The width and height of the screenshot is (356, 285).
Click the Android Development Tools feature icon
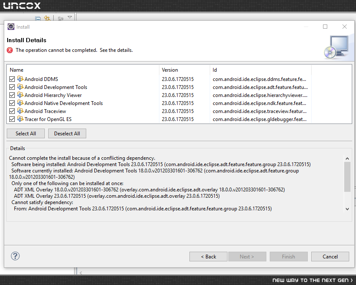20,87
